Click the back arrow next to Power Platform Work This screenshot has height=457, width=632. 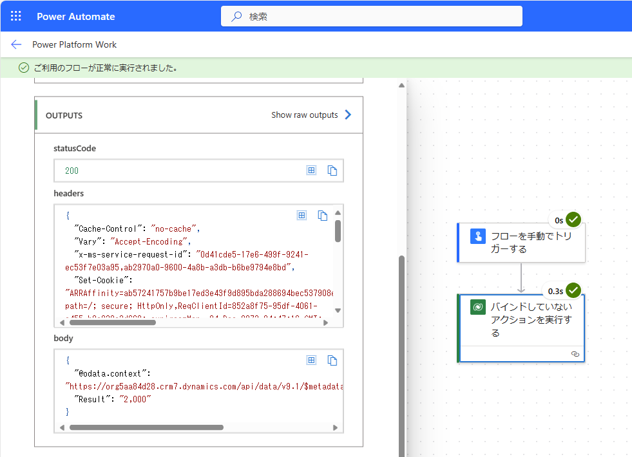click(16, 44)
